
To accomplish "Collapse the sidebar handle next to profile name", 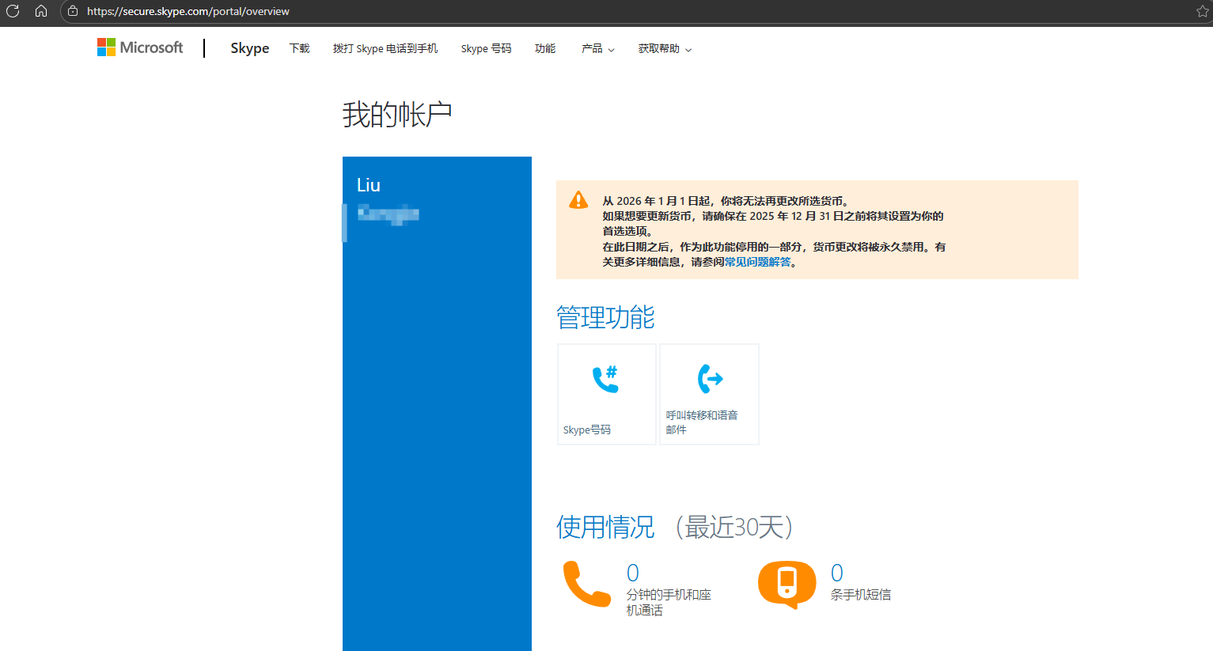I will tap(345, 224).
